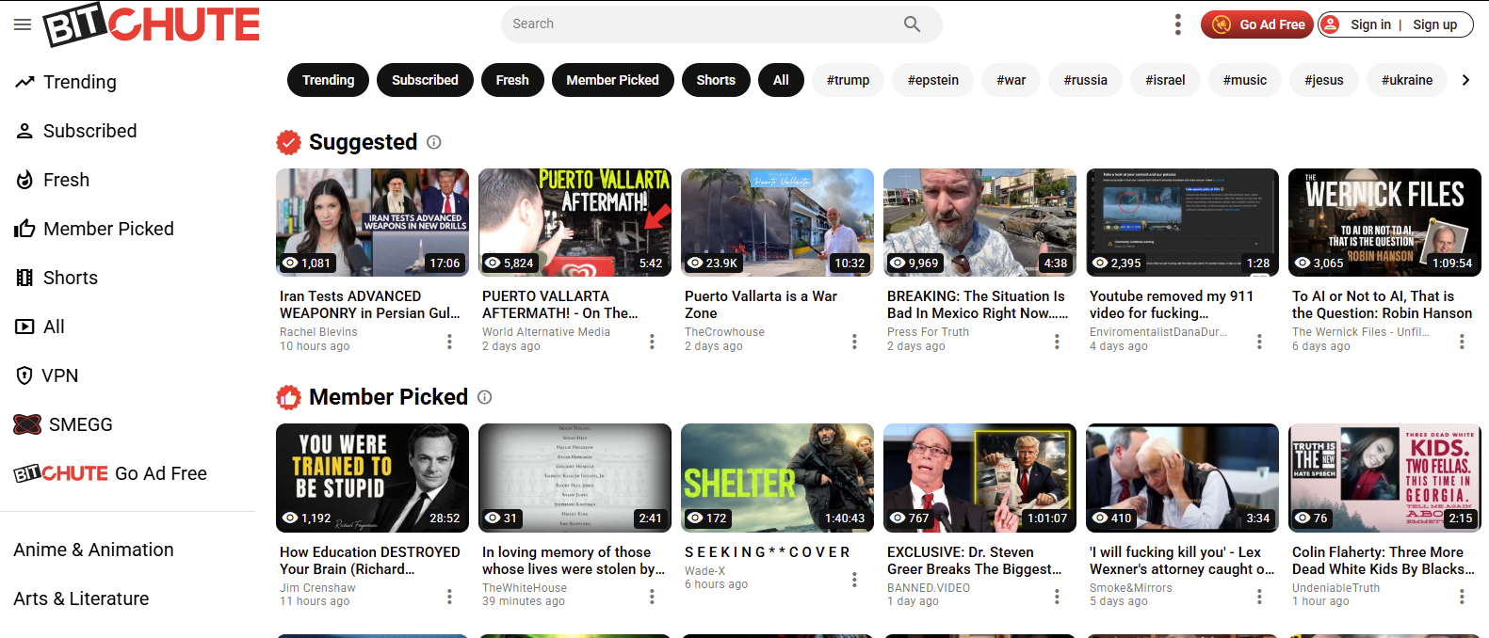
Task: Select the Trending filter chip
Action: pos(328,80)
